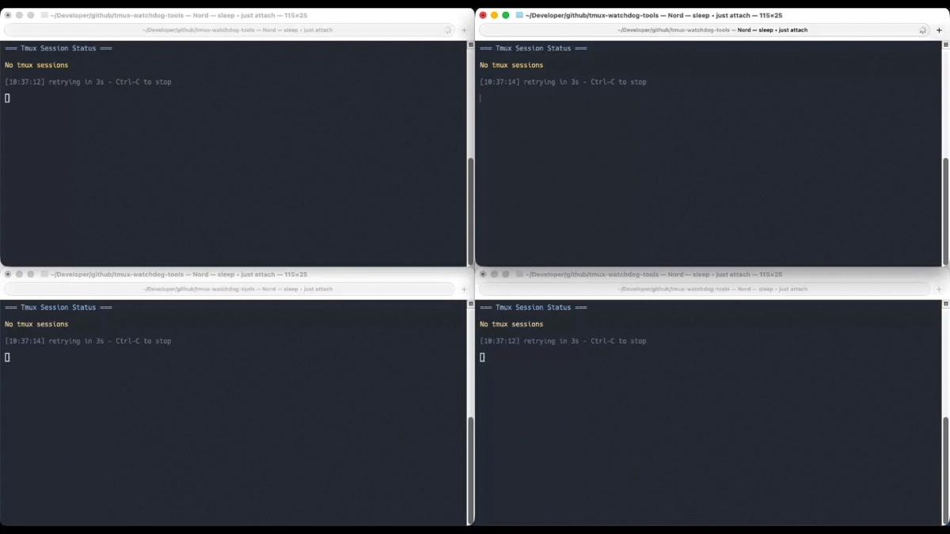Click the top-right window's title bar text

pos(654,15)
